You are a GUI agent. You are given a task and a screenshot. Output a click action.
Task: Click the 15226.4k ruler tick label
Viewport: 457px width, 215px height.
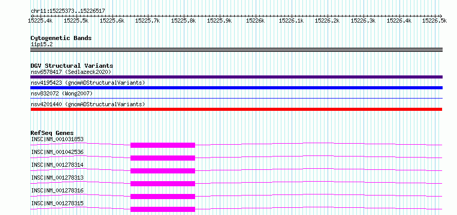399,21
